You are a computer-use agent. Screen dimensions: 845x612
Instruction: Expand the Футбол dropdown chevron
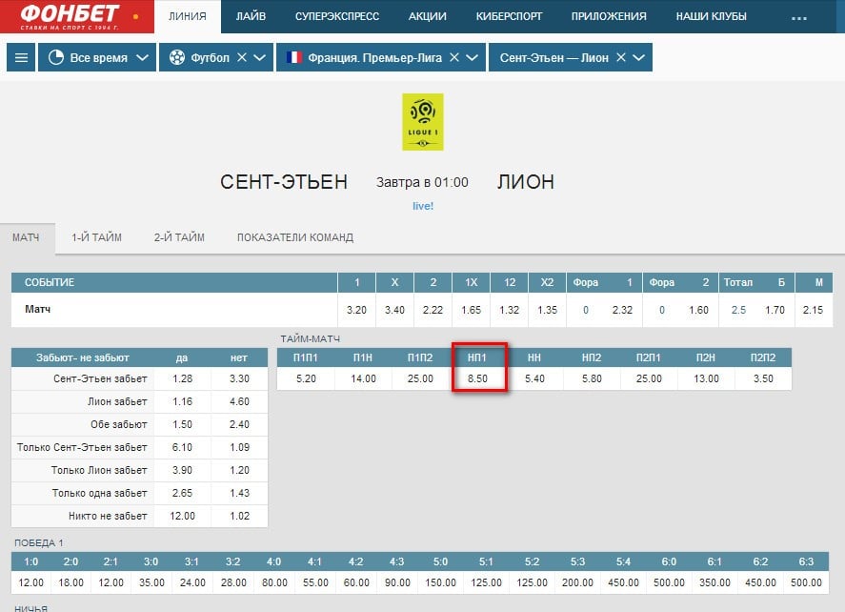point(259,58)
